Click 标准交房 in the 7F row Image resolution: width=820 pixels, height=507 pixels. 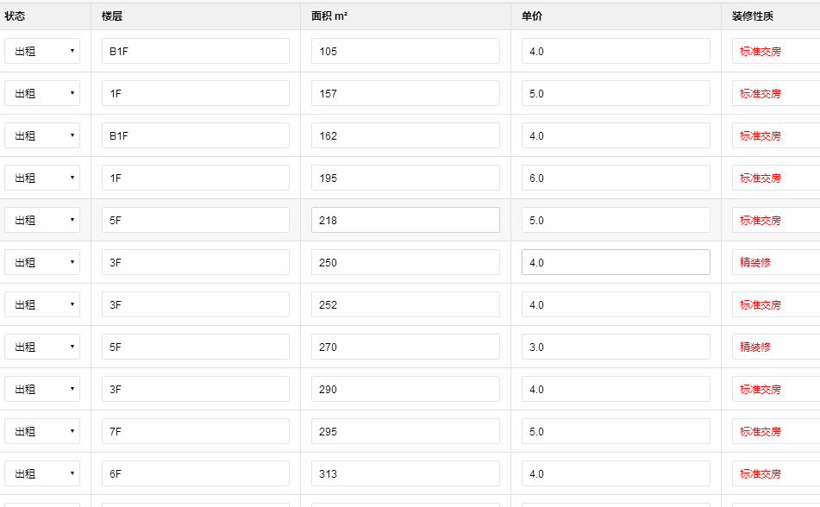point(761,431)
